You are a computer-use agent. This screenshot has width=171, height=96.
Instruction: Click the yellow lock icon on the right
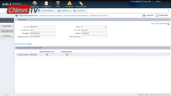pos(169,10)
